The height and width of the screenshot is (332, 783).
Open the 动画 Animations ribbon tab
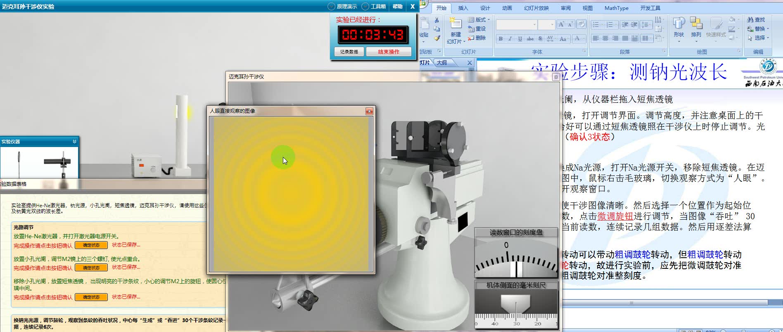point(507,8)
